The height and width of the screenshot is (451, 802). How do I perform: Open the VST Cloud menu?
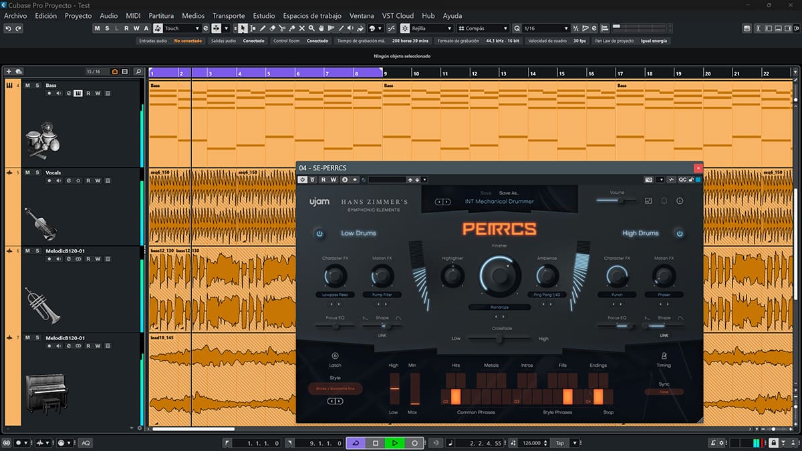coord(398,15)
